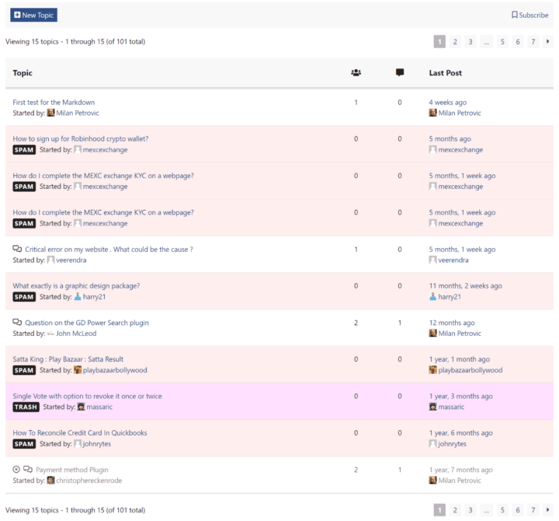Click 1 year, 1 month ago link
Viewport: 559px width, 521px height.
point(459,359)
